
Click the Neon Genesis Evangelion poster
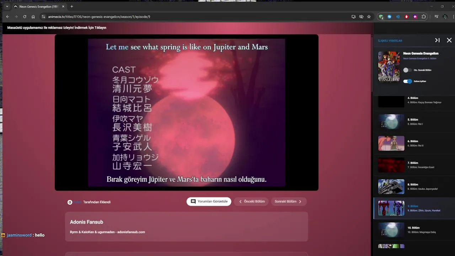[389, 67]
